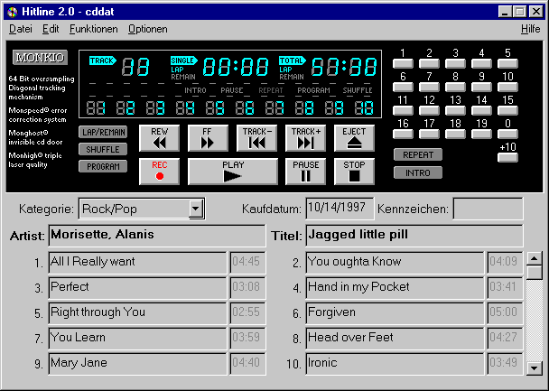Click the Titel field Jagged little pill
Viewport: 549px width, 391px height.
pos(414,236)
